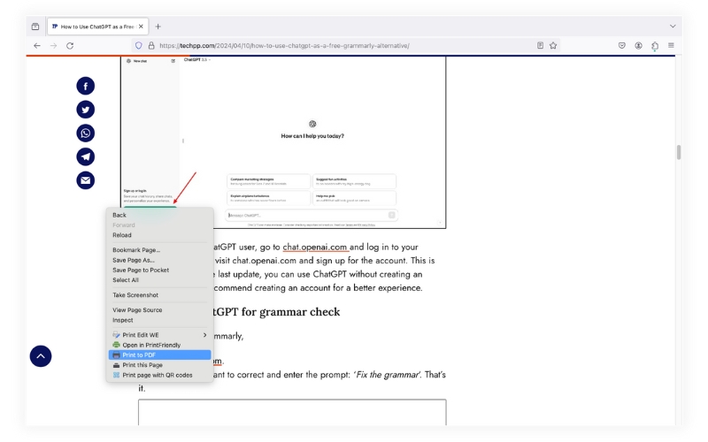708x442 pixels.
Task: Share article via WhatsApp icon
Action: [x=85, y=133]
